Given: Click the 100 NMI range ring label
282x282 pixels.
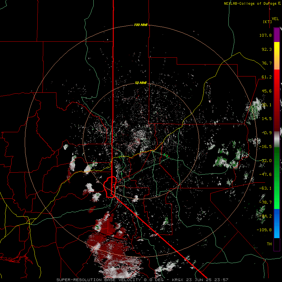Looking at the screenshot, I should point(141,25).
